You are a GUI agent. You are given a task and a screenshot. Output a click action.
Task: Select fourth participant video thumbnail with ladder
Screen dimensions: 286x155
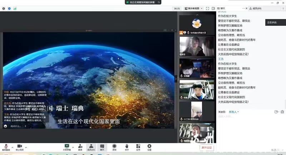[x=197, y=89]
